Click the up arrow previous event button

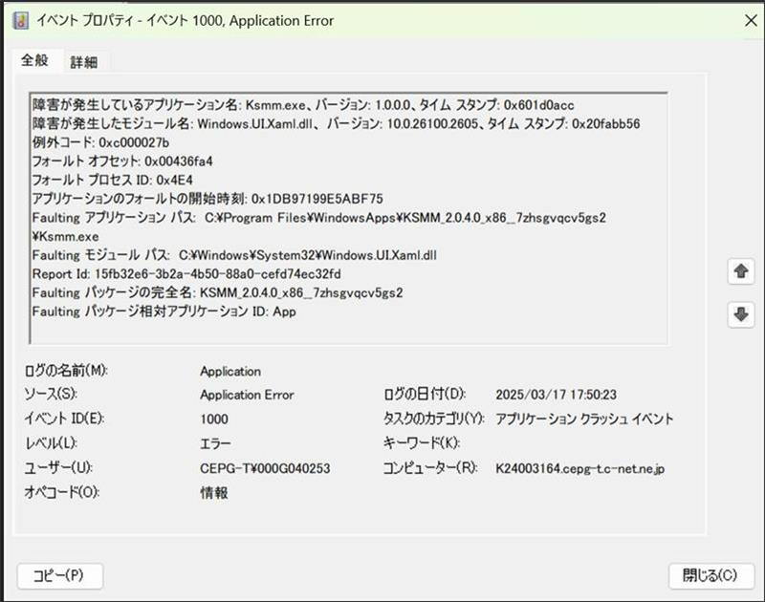click(741, 271)
